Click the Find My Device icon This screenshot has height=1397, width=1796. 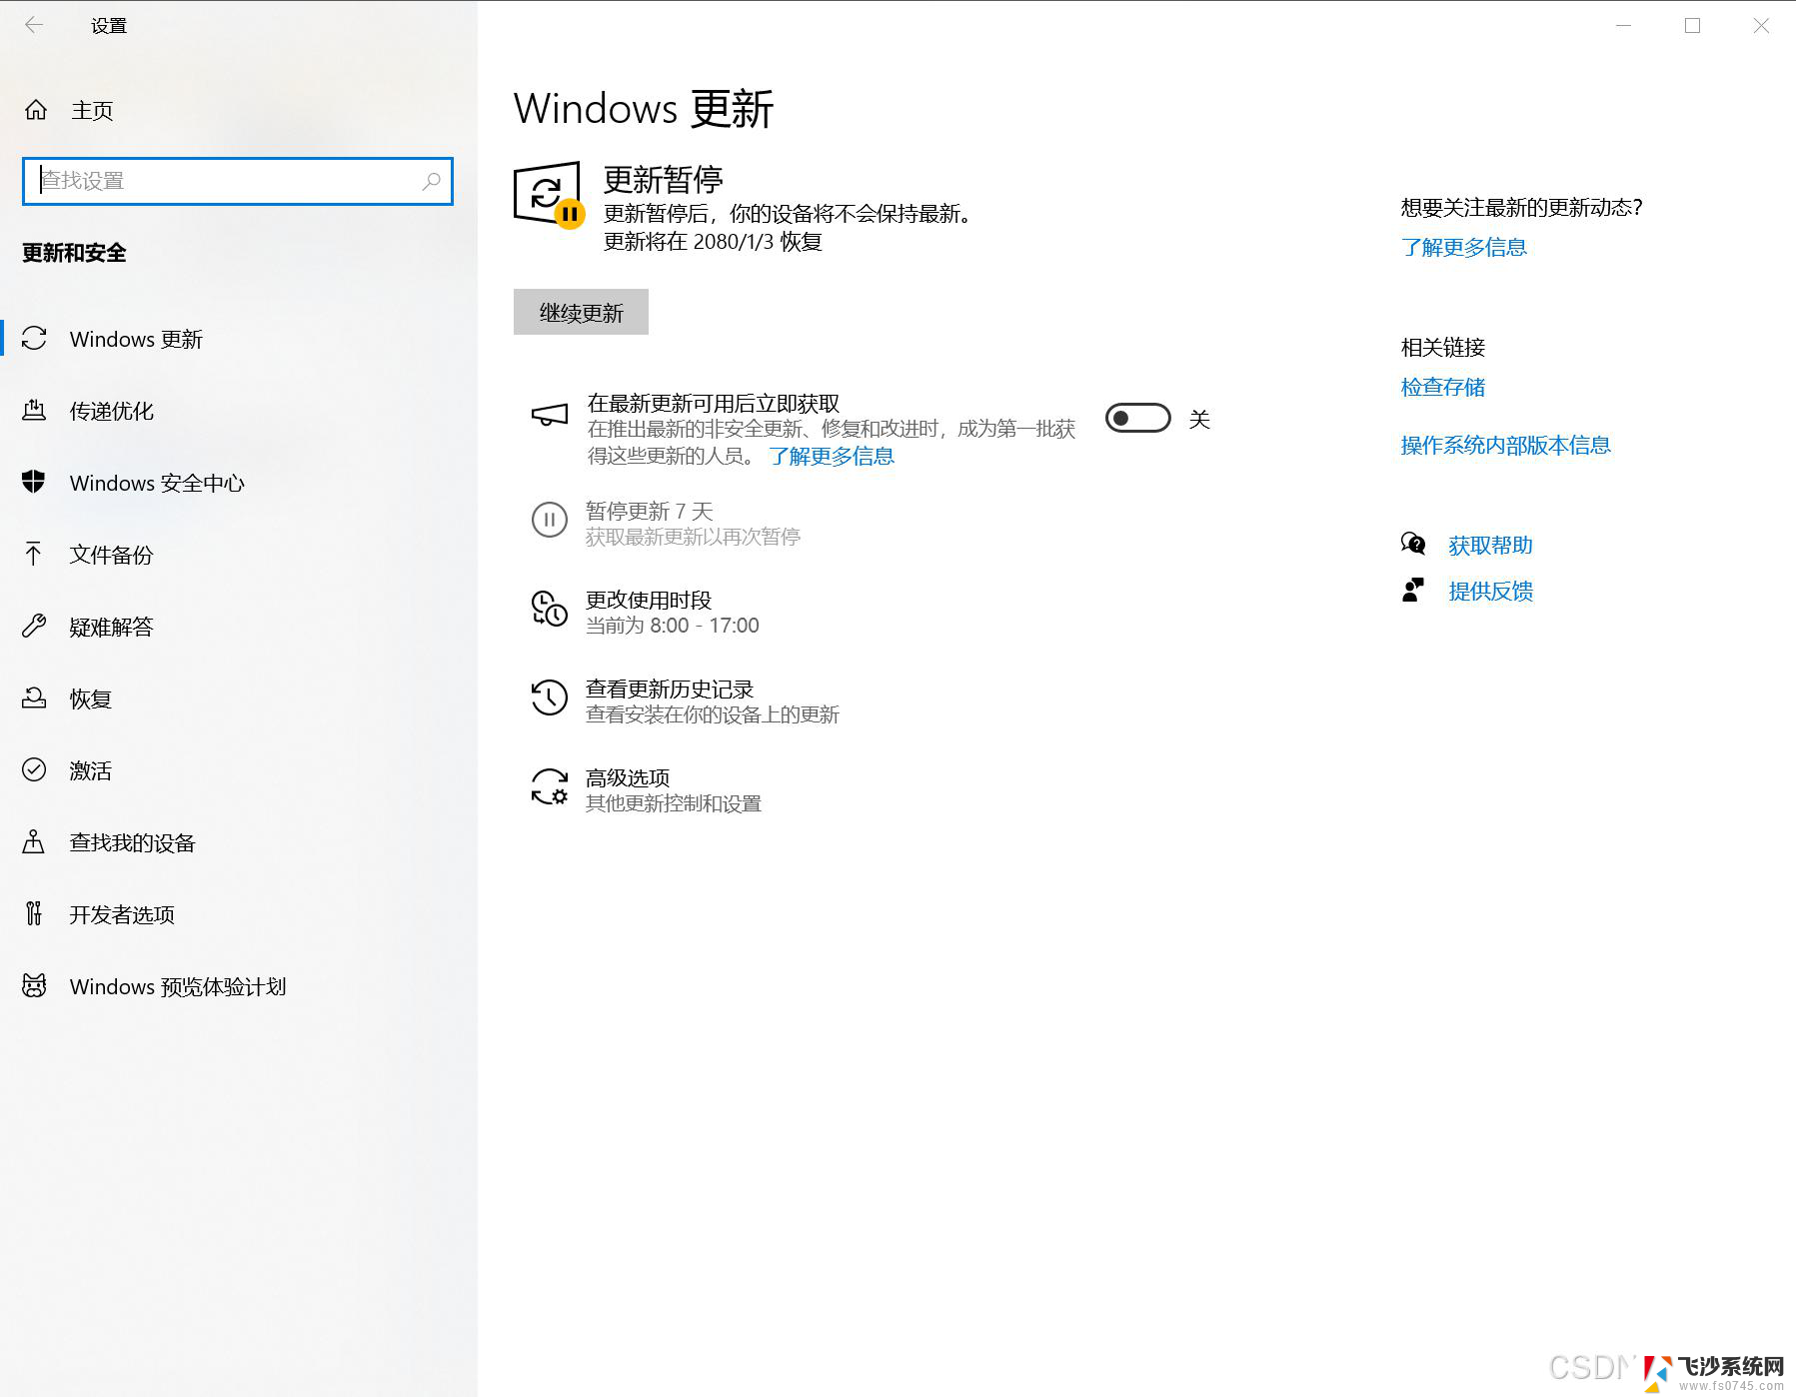34,841
